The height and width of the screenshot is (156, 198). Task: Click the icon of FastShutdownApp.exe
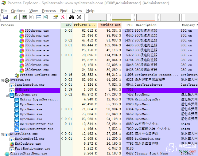[x=12, y=149]
